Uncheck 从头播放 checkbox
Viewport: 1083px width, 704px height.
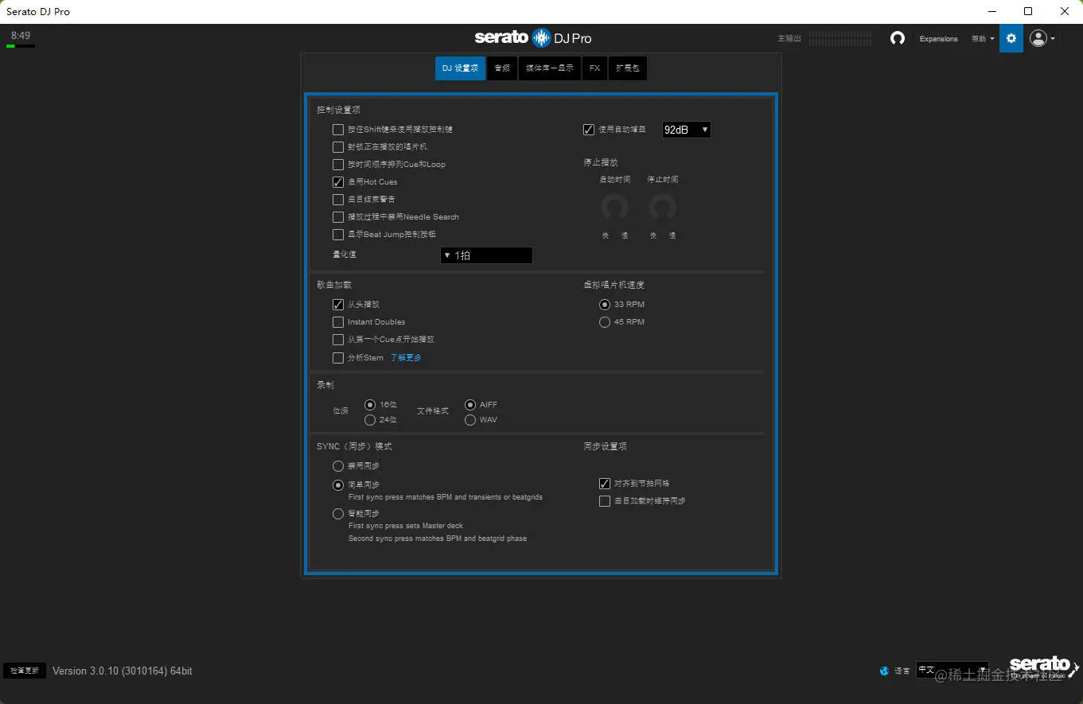tap(338, 305)
